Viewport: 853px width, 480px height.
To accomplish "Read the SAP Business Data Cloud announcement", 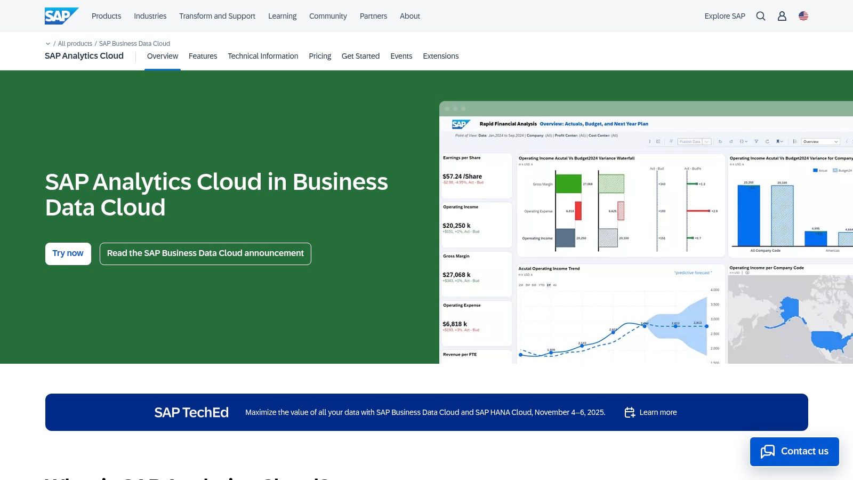I will click(x=205, y=253).
